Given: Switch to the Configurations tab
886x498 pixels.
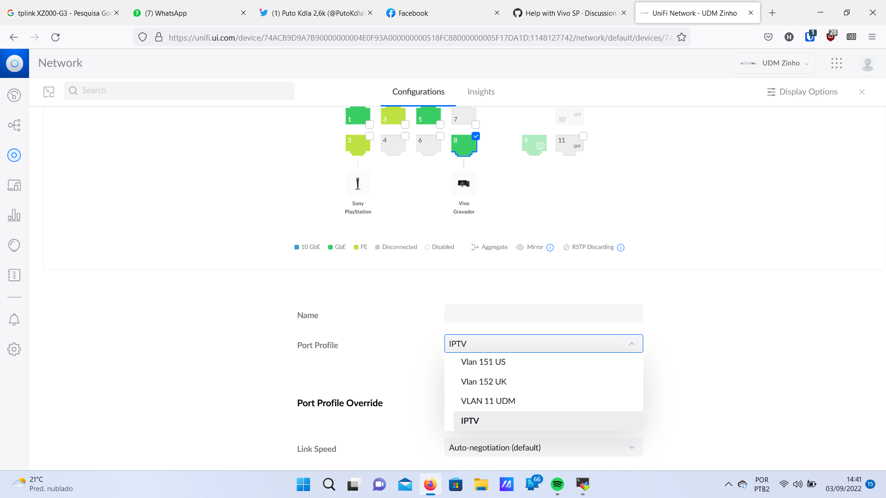Looking at the screenshot, I should pos(418,92).
